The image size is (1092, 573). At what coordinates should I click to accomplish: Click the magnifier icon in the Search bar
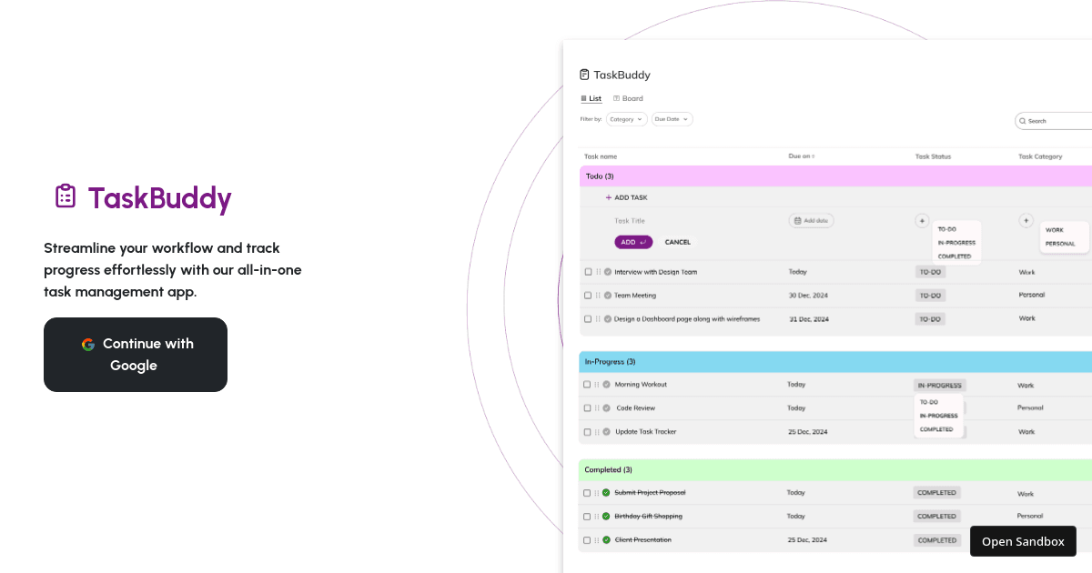(x=1024, y=121)
